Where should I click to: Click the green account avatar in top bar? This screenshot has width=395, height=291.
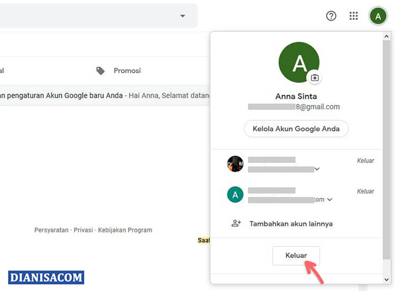378,16
